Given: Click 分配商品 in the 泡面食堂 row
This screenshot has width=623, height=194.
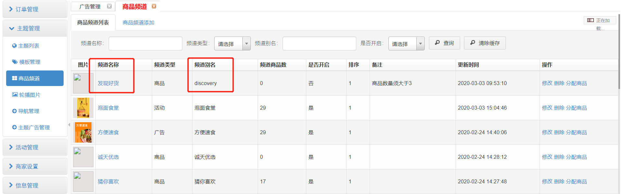Looking at the screenshot, I should (577, 108).
